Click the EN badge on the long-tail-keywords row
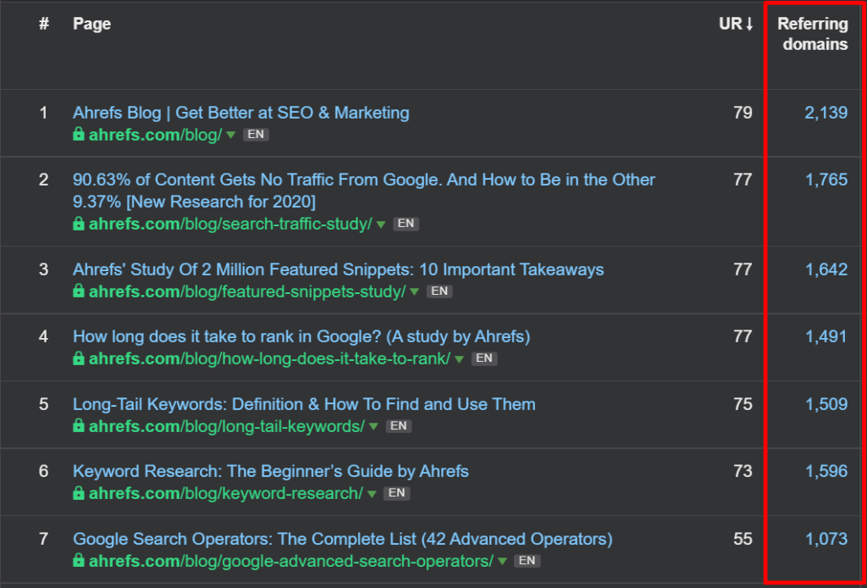This screenshot has height=588, width=867. [x=398, y=425]
